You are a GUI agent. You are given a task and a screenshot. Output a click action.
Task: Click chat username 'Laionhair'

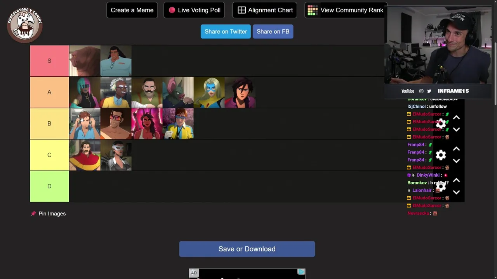coord(422,190)
